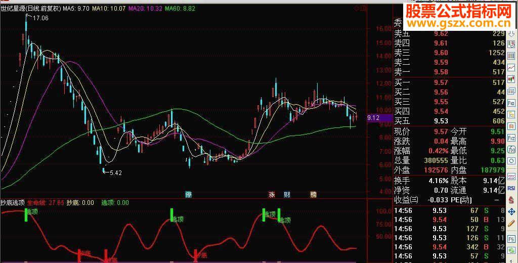Select the 买五 order row at 9.53
This screenshot has height=263, width=518.
(x=449, y=121)
